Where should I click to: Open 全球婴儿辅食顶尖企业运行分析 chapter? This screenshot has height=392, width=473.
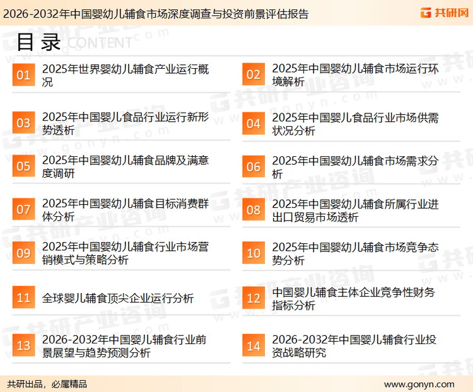(x=118, y=298)
